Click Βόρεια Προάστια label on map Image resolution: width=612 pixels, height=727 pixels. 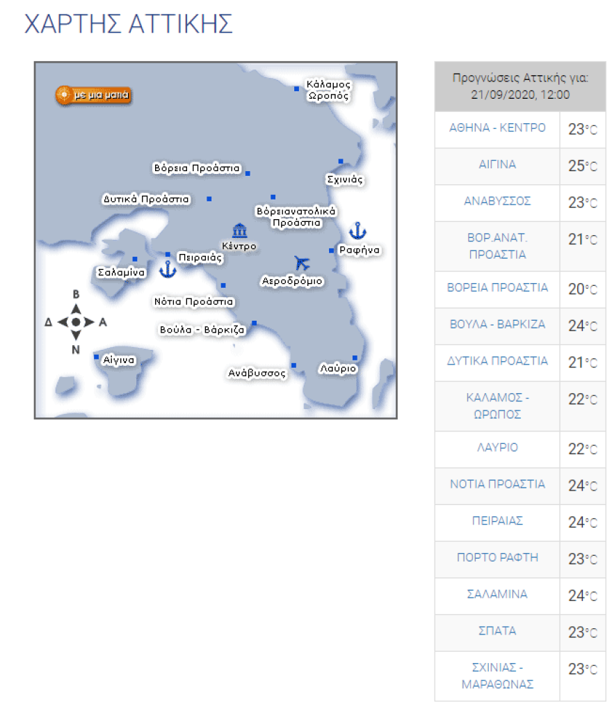(x=196, y=168)
